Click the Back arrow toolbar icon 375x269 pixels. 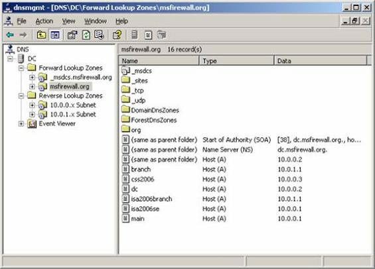tap(10, 35)
